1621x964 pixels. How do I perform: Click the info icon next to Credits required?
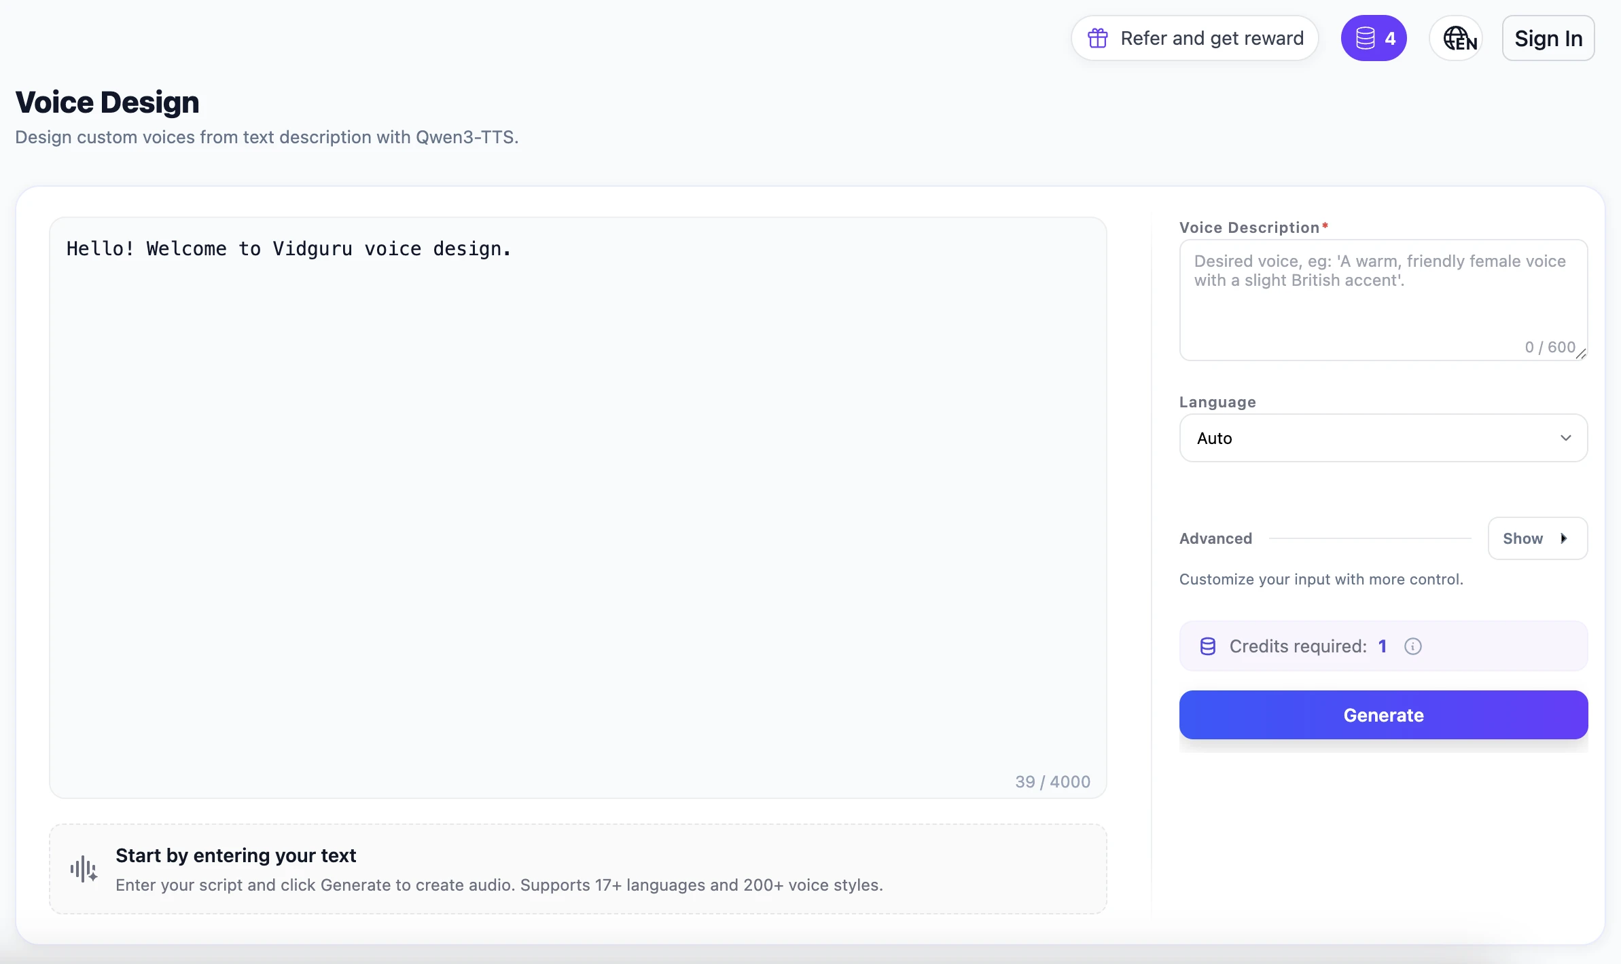(1412, 646)
